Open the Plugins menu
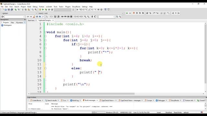The image size is (207, 116). [x=68, y=7]
